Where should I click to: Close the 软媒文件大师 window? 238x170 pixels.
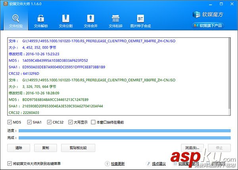point(232,4)
